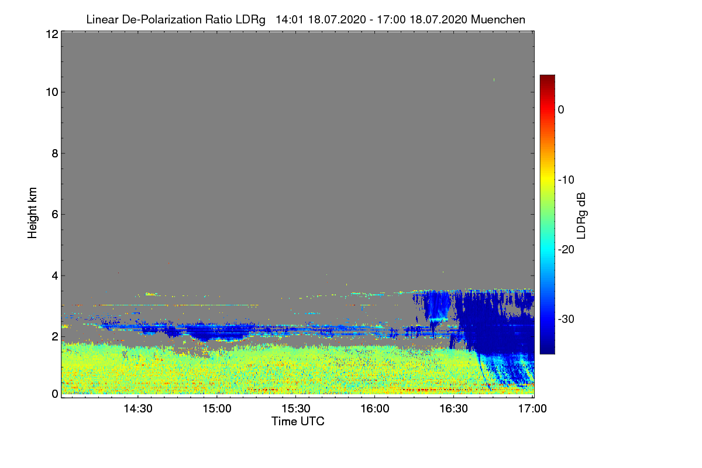Image resolution: width=702 pixels, height=468 pixels.
Task: Click the '16:00' time tick label
Action: pos(375,409)
